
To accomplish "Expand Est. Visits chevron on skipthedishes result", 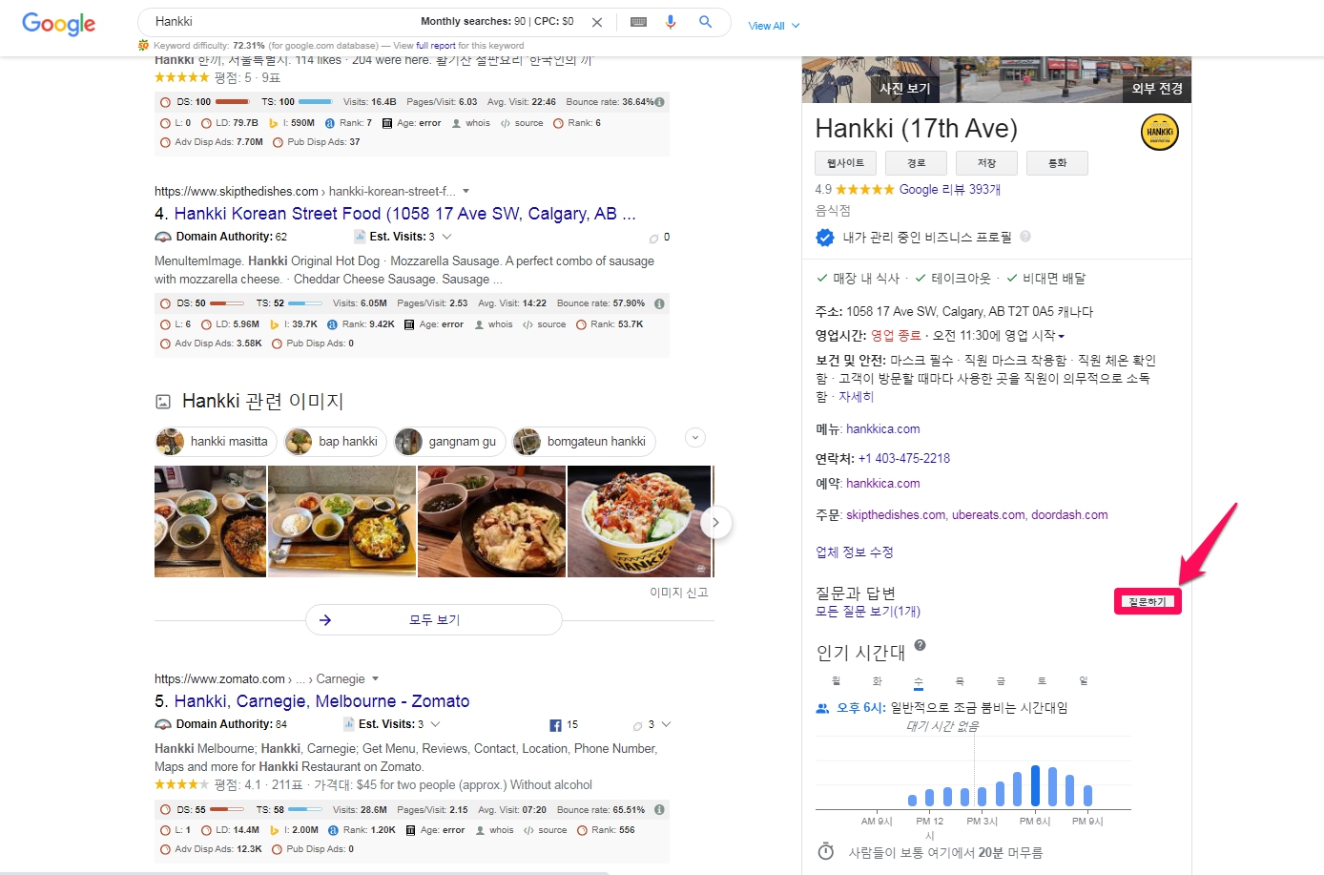I will (446, 237).
